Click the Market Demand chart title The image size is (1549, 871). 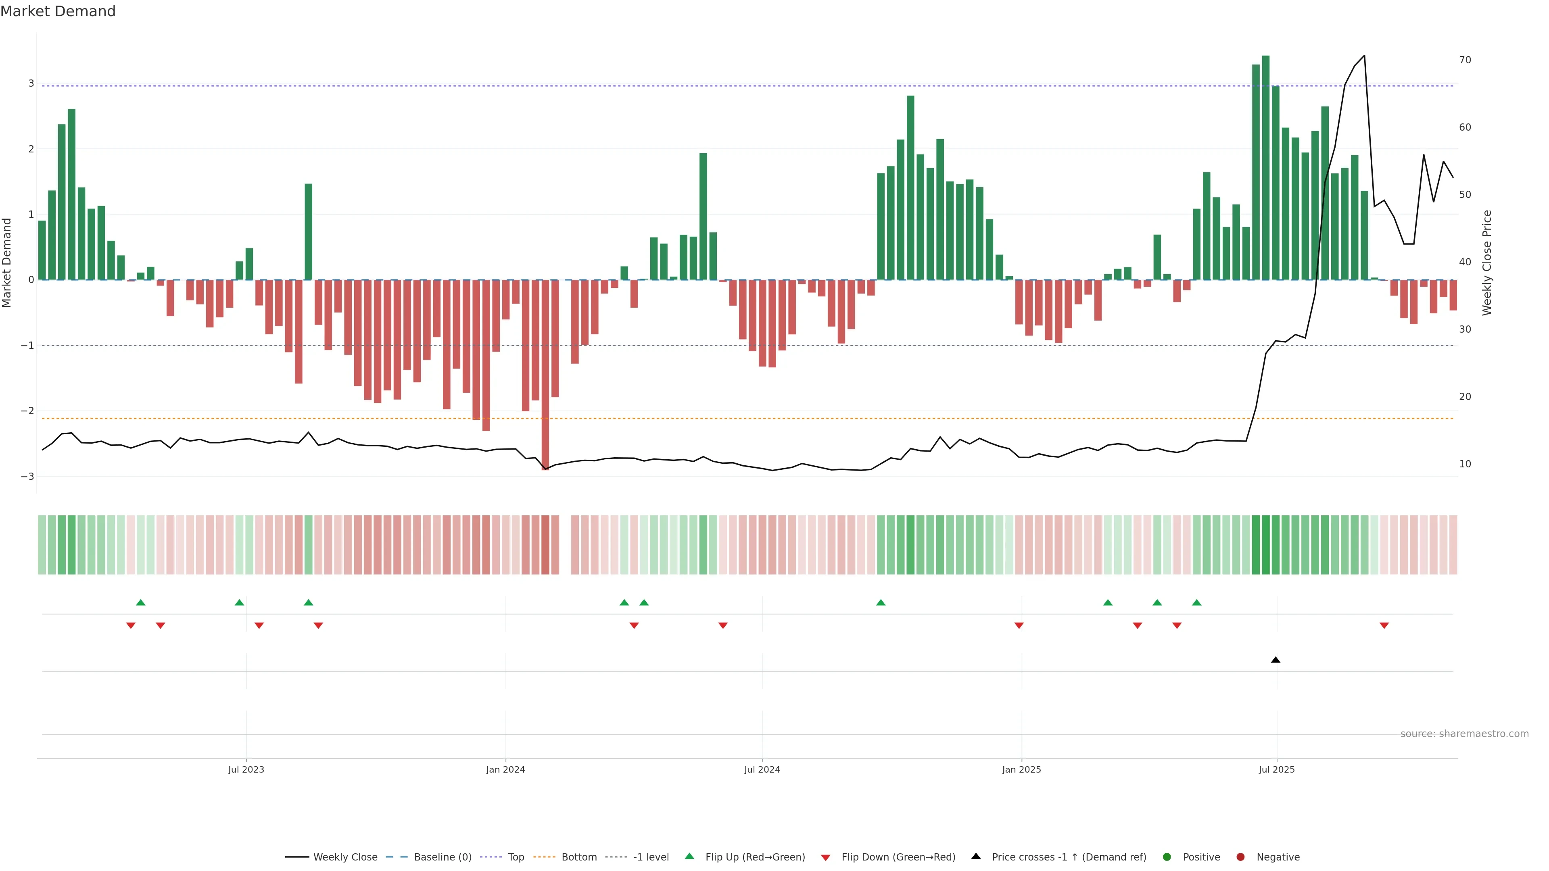58,11
